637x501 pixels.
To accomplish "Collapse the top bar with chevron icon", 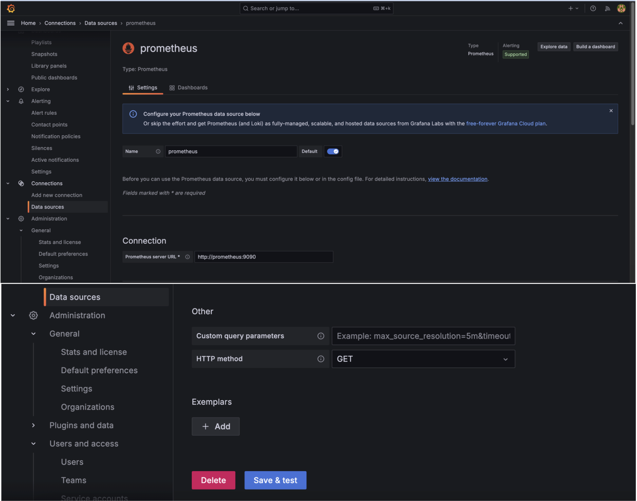I will click(x=621, y=23).
